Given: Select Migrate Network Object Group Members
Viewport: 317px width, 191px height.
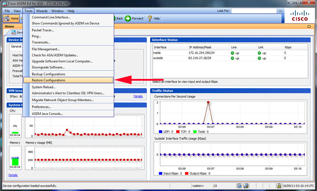Looking at the screenshot, I should [x=68, y=100].
